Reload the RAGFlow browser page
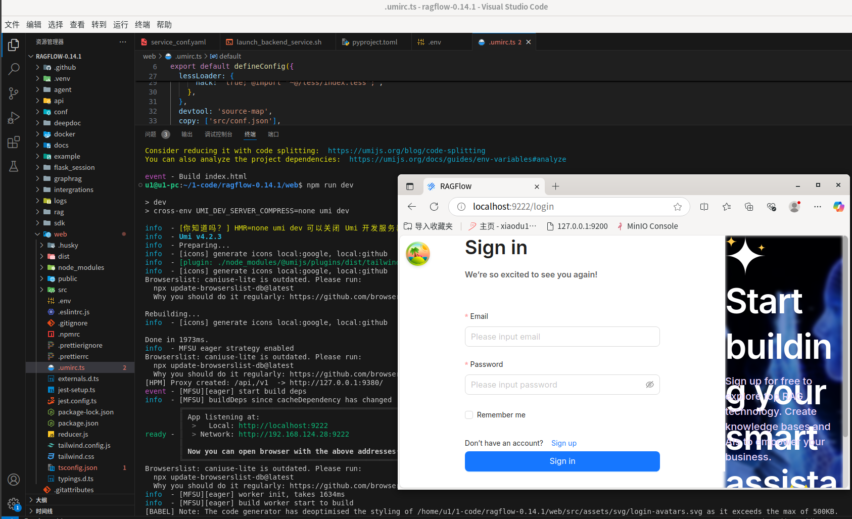852x519 pixels. point(434,207)
